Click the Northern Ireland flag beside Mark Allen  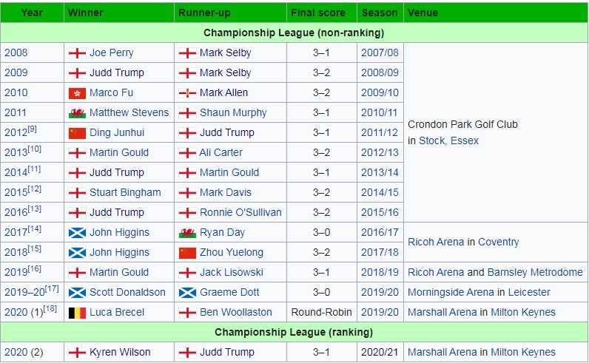tap(187, 93)
